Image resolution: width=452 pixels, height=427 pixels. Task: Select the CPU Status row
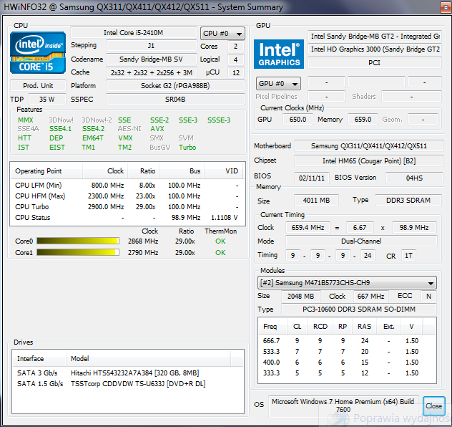click(127, 217)
